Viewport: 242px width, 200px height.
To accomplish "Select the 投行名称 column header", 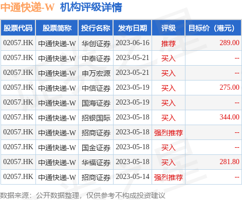I will click(x=96, y=28).
